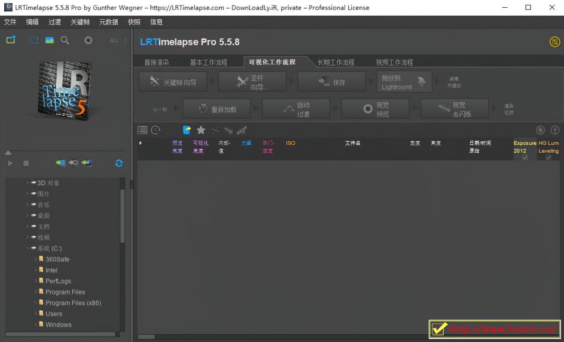The width and height of the screenshot is (564, 342).
Task: Click the ALL filter label
Action: point(114,40)
